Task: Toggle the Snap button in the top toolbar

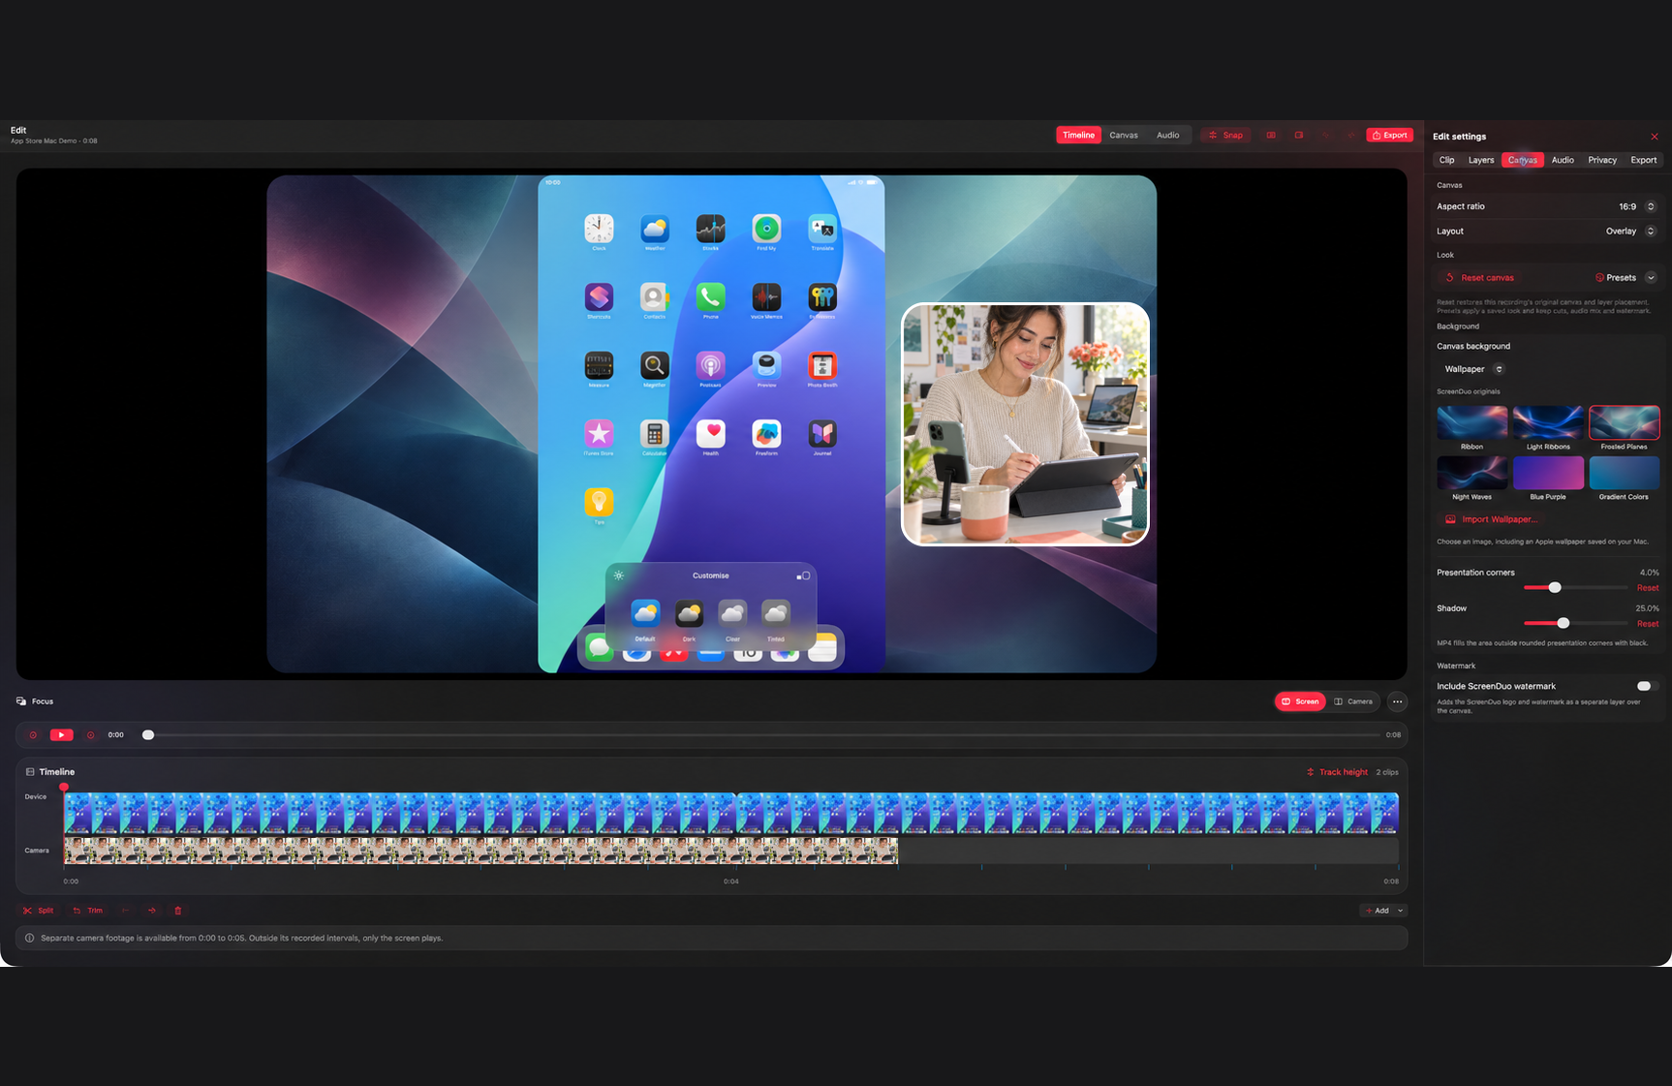Action: tap(1225, 136)
